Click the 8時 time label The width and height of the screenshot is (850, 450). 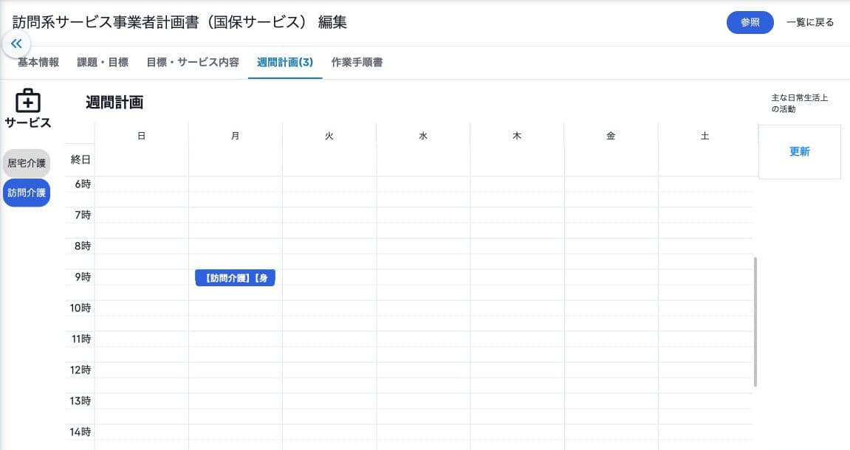83,246
